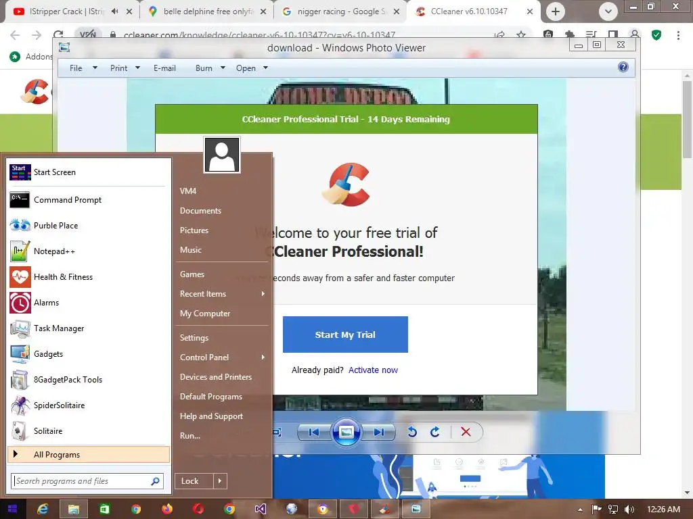Open Internet Explorer from the taskbar
Screen dimensions: 693x519
coord(43,510)
